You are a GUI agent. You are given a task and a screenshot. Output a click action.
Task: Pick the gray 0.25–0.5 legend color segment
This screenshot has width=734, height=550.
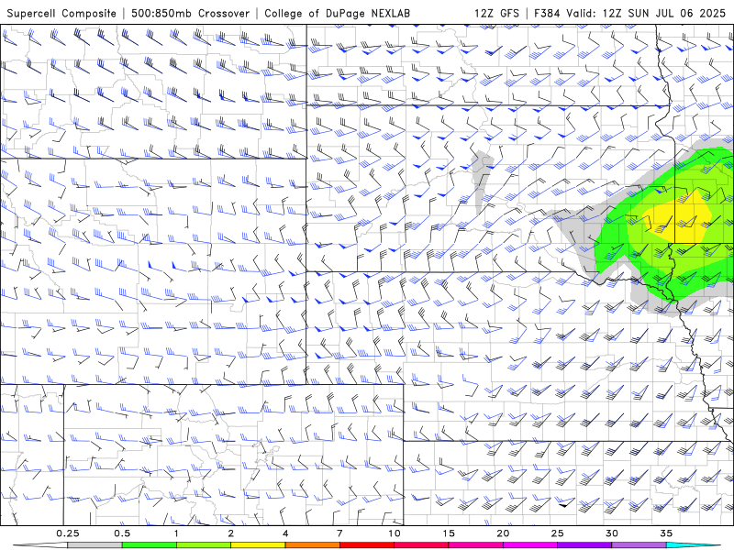tap(95, 545)
